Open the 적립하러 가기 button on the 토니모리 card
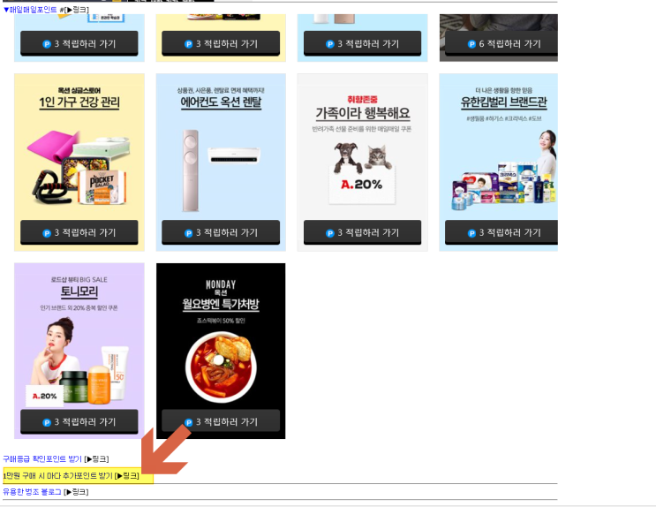The width and height of the screenshot is (656, 507). (79, 421)
